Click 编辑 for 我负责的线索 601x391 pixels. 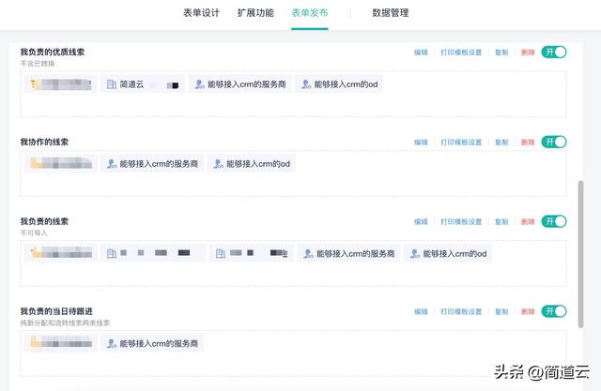tap(421, 221)
